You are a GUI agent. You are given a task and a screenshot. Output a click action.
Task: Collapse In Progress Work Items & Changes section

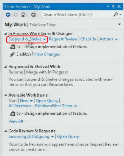(6, 34)
